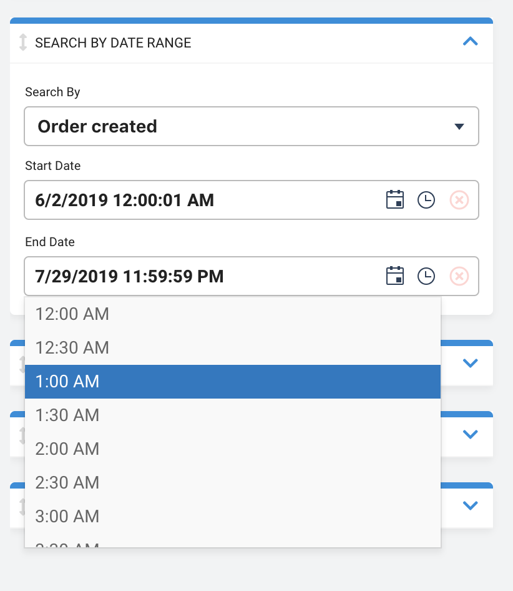The image size is (513, 591).
Task: Open the Start Date calendar picker
Action: click(x=394, y=200)
